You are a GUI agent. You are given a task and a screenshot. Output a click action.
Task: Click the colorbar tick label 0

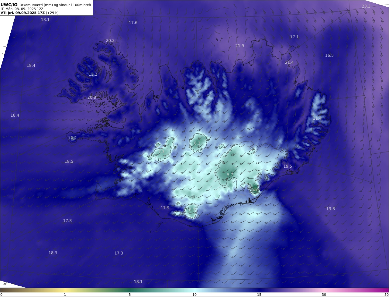point(1,295)
